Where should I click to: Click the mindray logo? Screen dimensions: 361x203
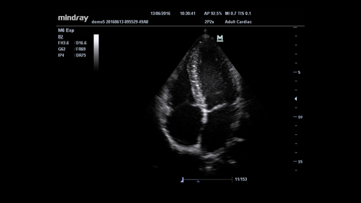pyautogui.click(x=73, y=18)
